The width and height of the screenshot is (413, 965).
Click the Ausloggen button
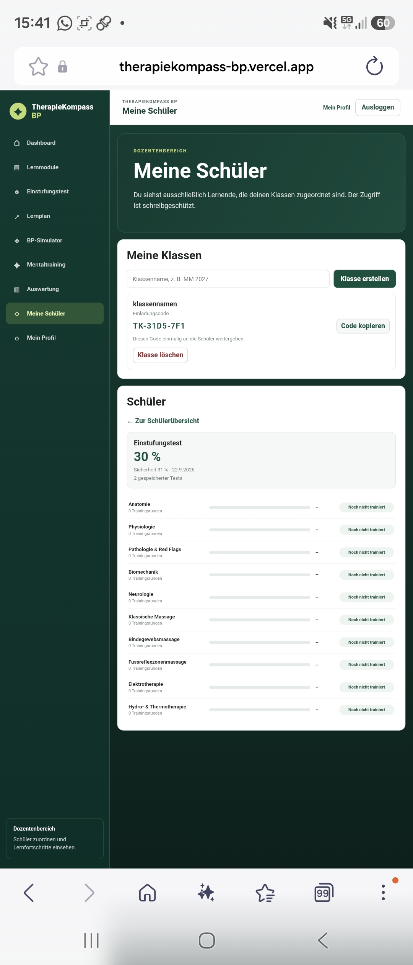(377, 107)
